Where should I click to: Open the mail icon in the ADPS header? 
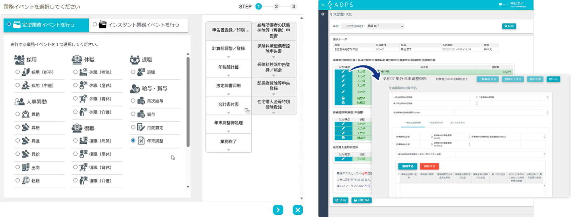(x=500, y=4)
